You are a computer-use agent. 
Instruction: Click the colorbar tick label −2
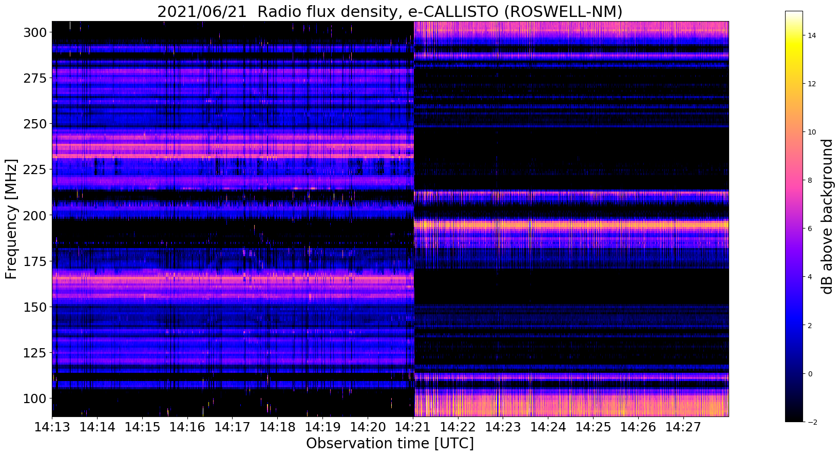pos(812,422)
